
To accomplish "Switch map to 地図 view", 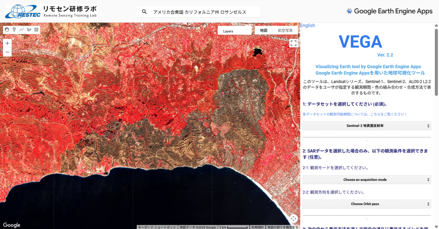I will pyautogui.click(x=264, y=31).
